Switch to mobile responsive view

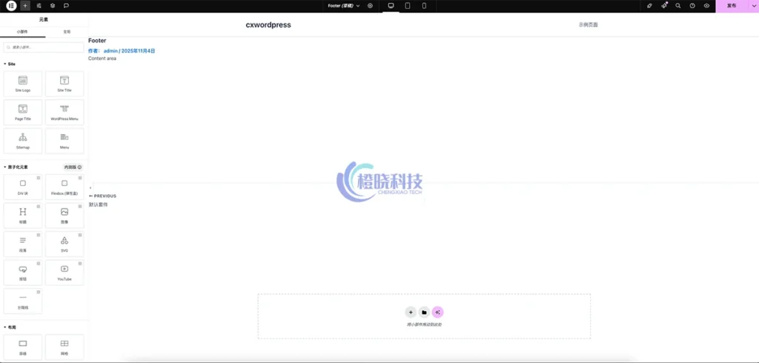[x=424, y=6]
